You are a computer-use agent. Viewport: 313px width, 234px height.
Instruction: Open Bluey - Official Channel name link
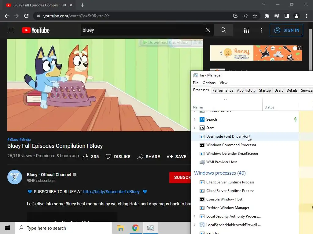click(x=49, y=175)
